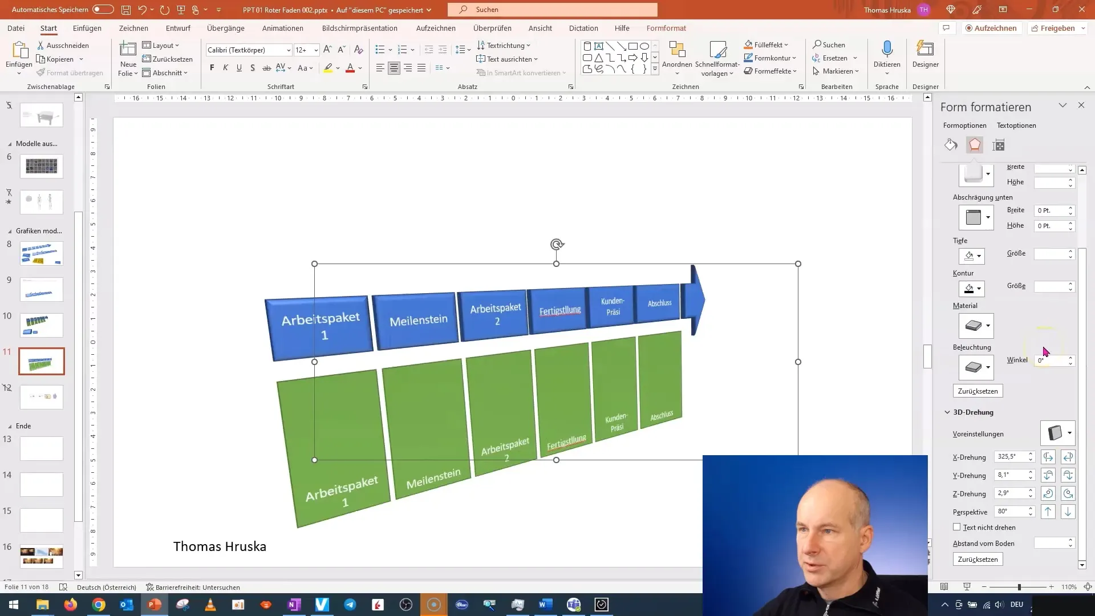Screen dimensions: 1095x616
Task: Switch to normal view in status bar
Action: [944, 587]
